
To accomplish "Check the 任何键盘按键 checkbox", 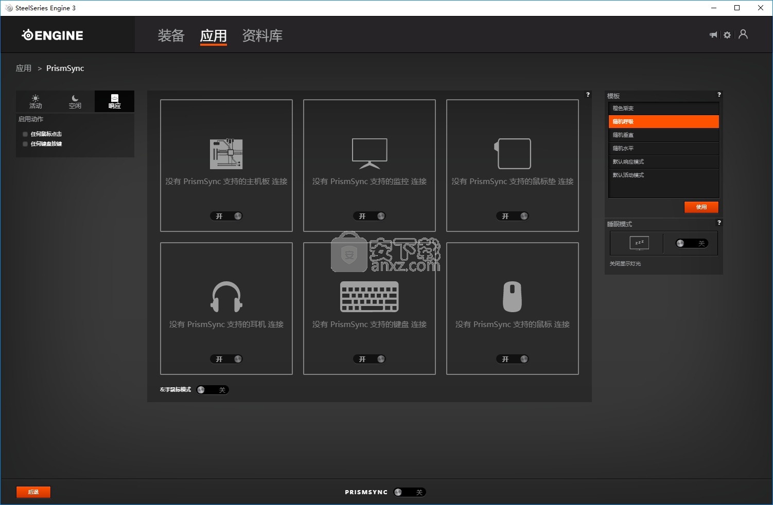I will [25, 144].
